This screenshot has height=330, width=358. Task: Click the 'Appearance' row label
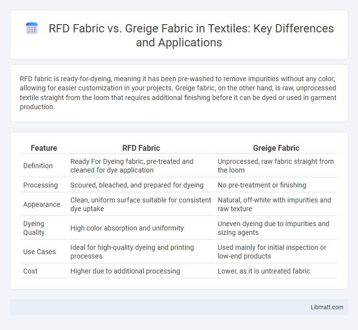click(x=42, y=204)
